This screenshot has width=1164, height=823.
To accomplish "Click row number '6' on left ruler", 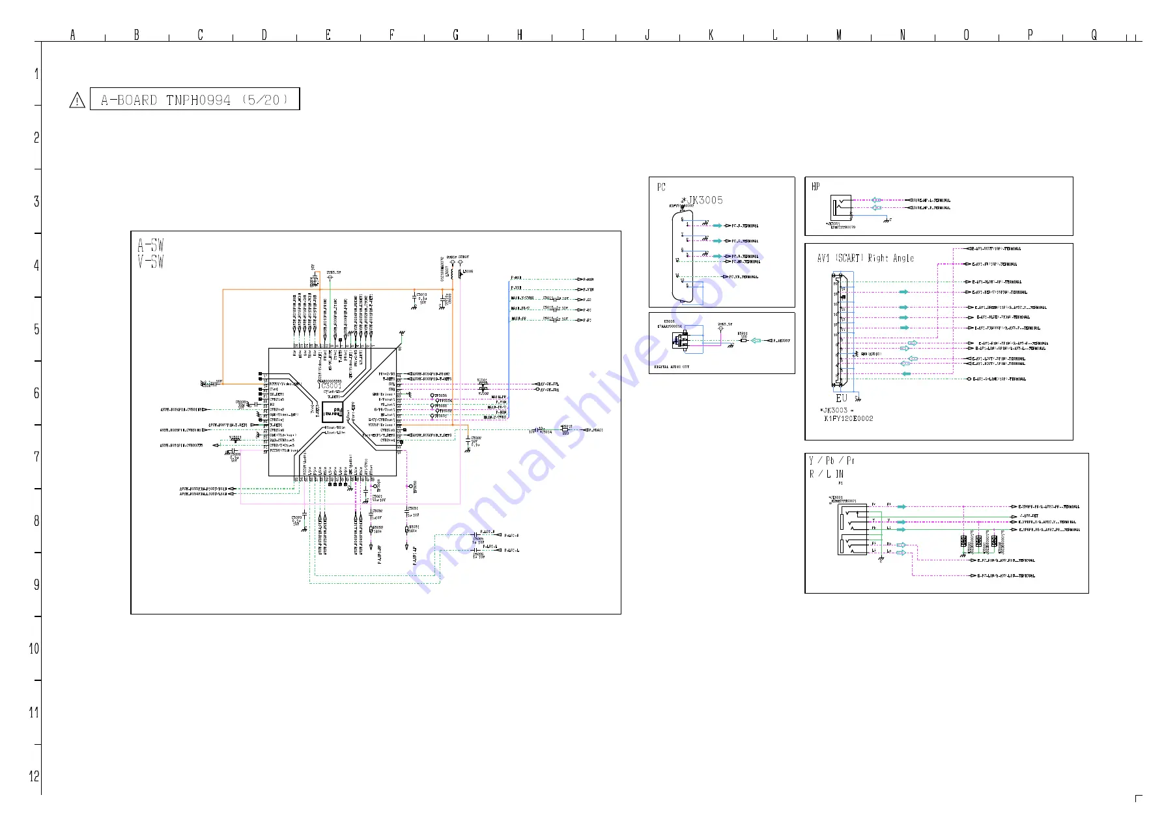I will [36, 393].
